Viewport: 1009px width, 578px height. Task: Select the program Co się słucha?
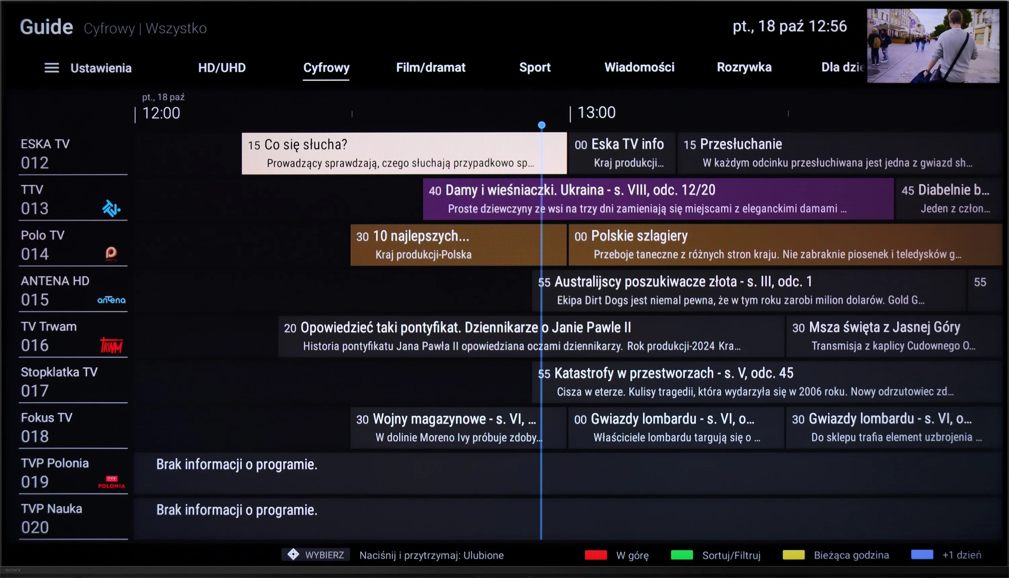tap(404, 153)
